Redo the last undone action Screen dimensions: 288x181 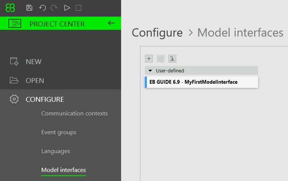54,8
